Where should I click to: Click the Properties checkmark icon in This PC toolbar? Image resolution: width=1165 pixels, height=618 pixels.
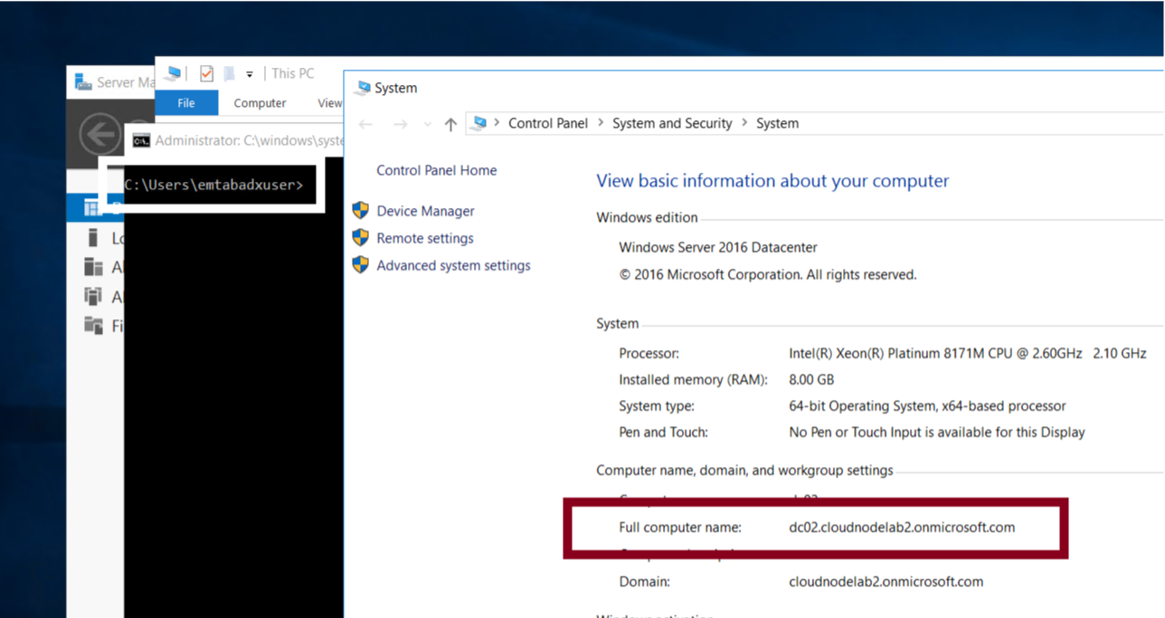click(x=206, y=73)
